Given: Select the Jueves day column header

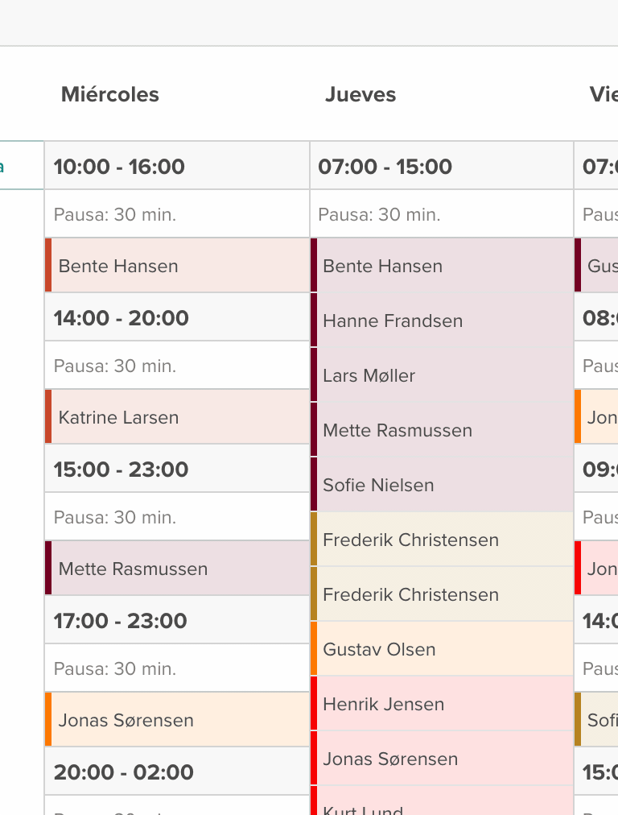Looking at the screenshot, I should coord(360,95).
